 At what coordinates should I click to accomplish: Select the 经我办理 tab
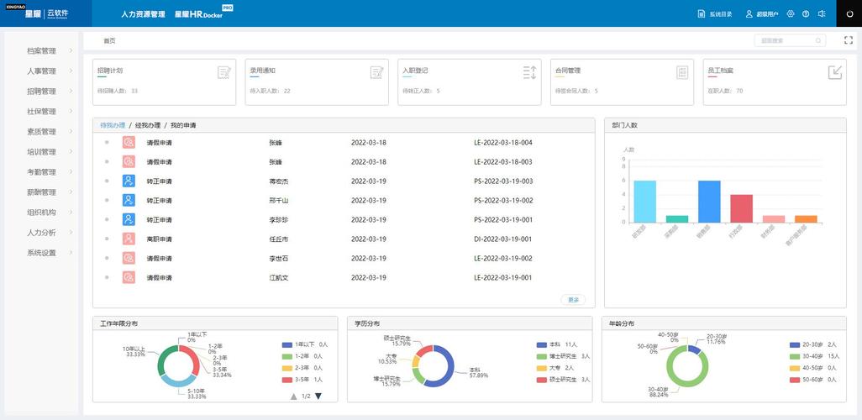point(148,125)
